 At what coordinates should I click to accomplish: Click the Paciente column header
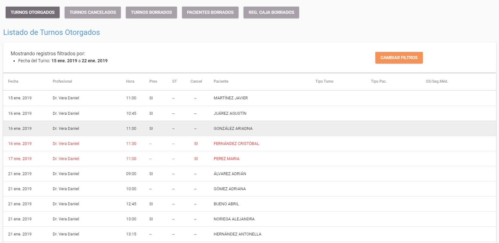click(x=221, y=81)
